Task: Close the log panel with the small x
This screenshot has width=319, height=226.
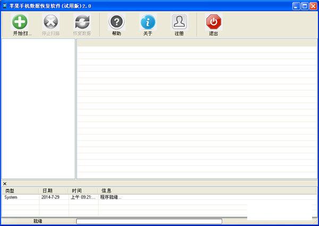Action: click(5, 183)
